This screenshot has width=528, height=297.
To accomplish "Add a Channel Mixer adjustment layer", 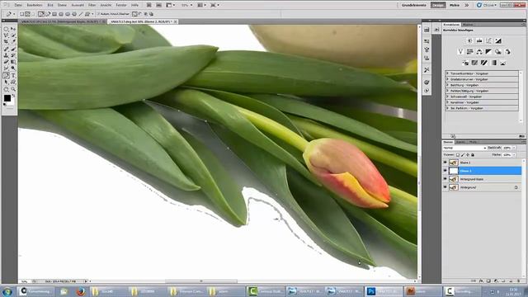I will 507,51.
